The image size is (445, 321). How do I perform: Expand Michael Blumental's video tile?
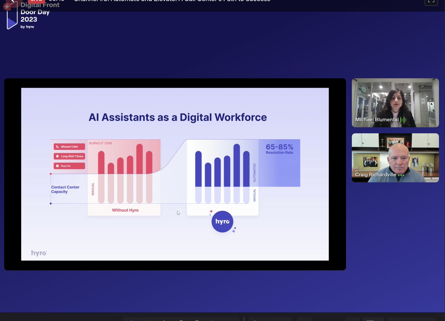coord(395,103)
